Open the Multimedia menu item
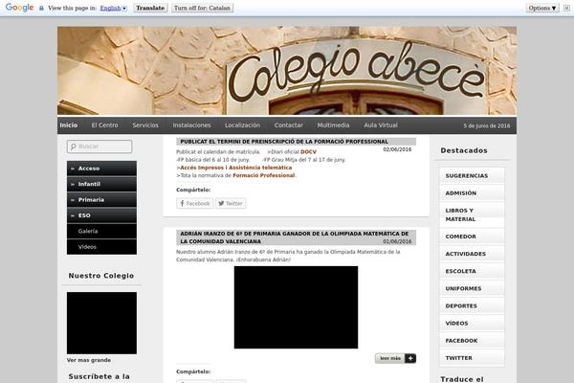 [x=333, y=125]
